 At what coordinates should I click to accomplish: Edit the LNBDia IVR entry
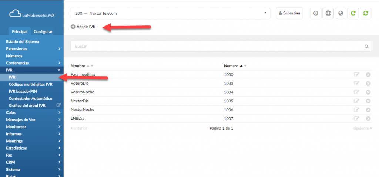coord(356,119)
